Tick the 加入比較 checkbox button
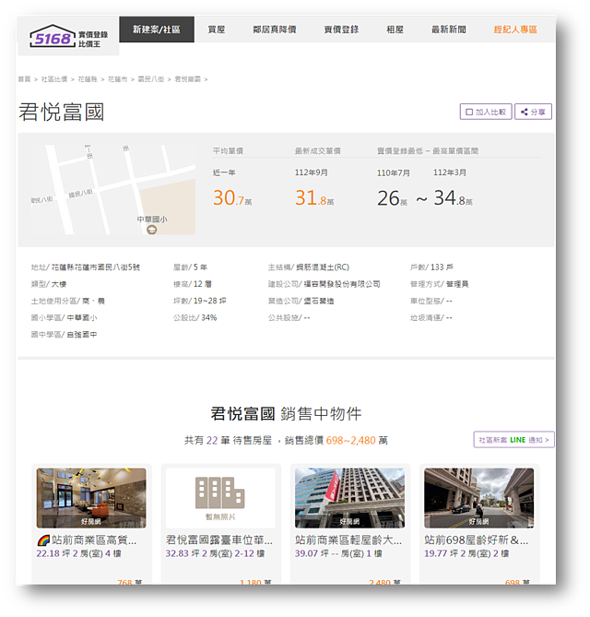This screenshot has width=590, height=617. (x=486, y=112)
